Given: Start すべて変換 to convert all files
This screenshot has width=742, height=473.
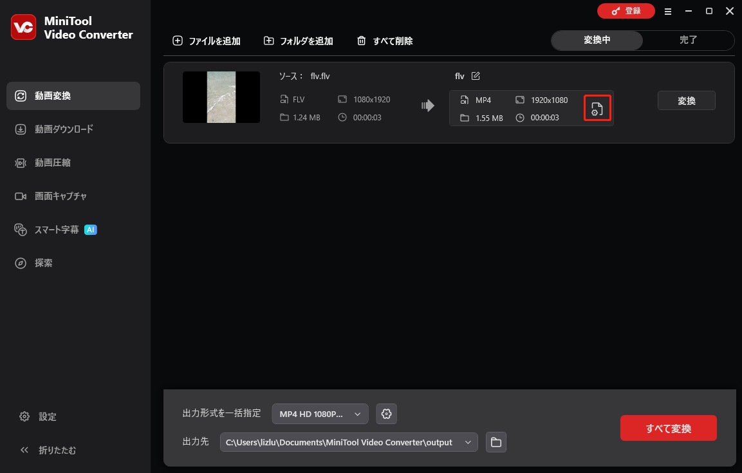Looking at the screenshot, I should click(x=668, y=427).
